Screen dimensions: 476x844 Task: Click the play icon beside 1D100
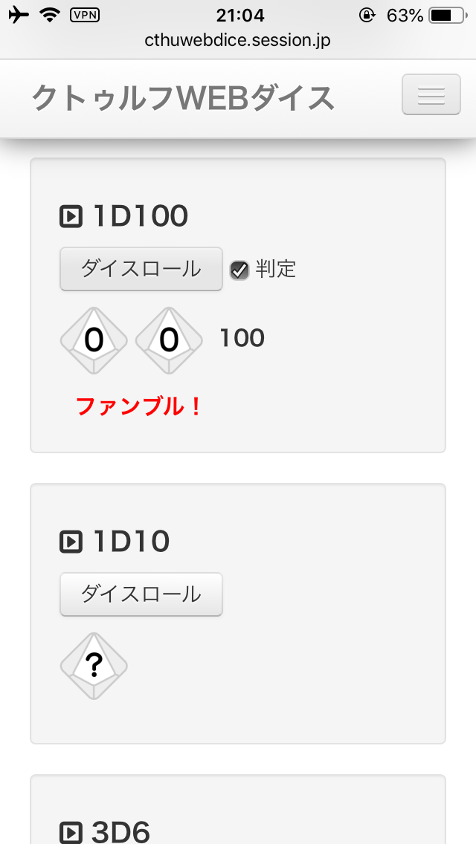tap(71, 216)
